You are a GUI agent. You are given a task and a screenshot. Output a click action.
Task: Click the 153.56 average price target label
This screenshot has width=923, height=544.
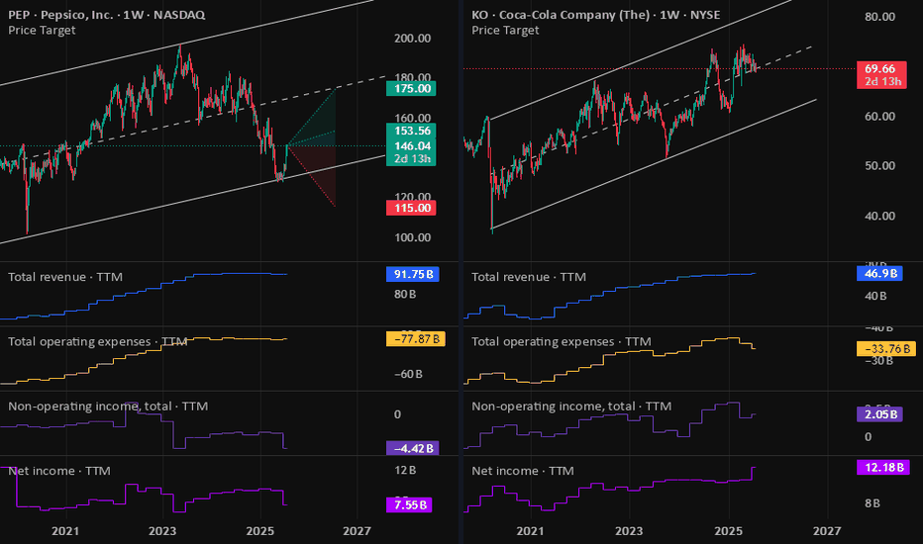(411, 131)
